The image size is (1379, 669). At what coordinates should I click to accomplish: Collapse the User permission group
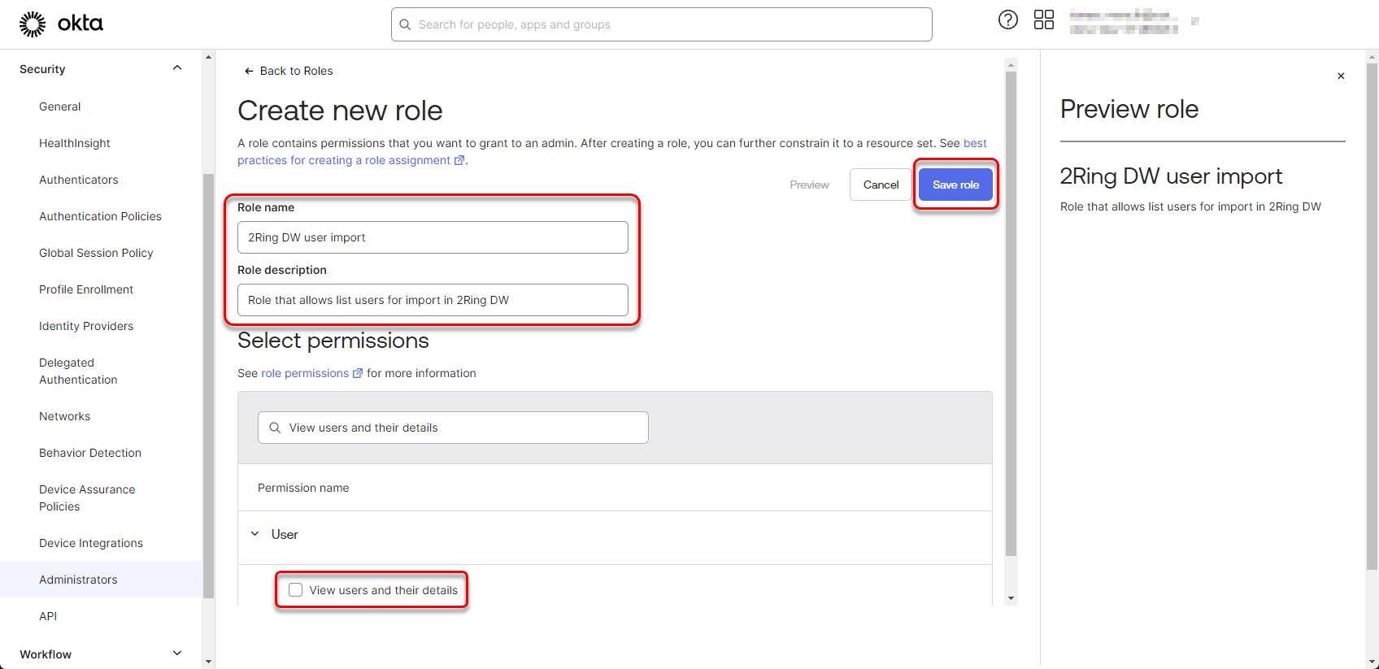click(x=254, y=534)
